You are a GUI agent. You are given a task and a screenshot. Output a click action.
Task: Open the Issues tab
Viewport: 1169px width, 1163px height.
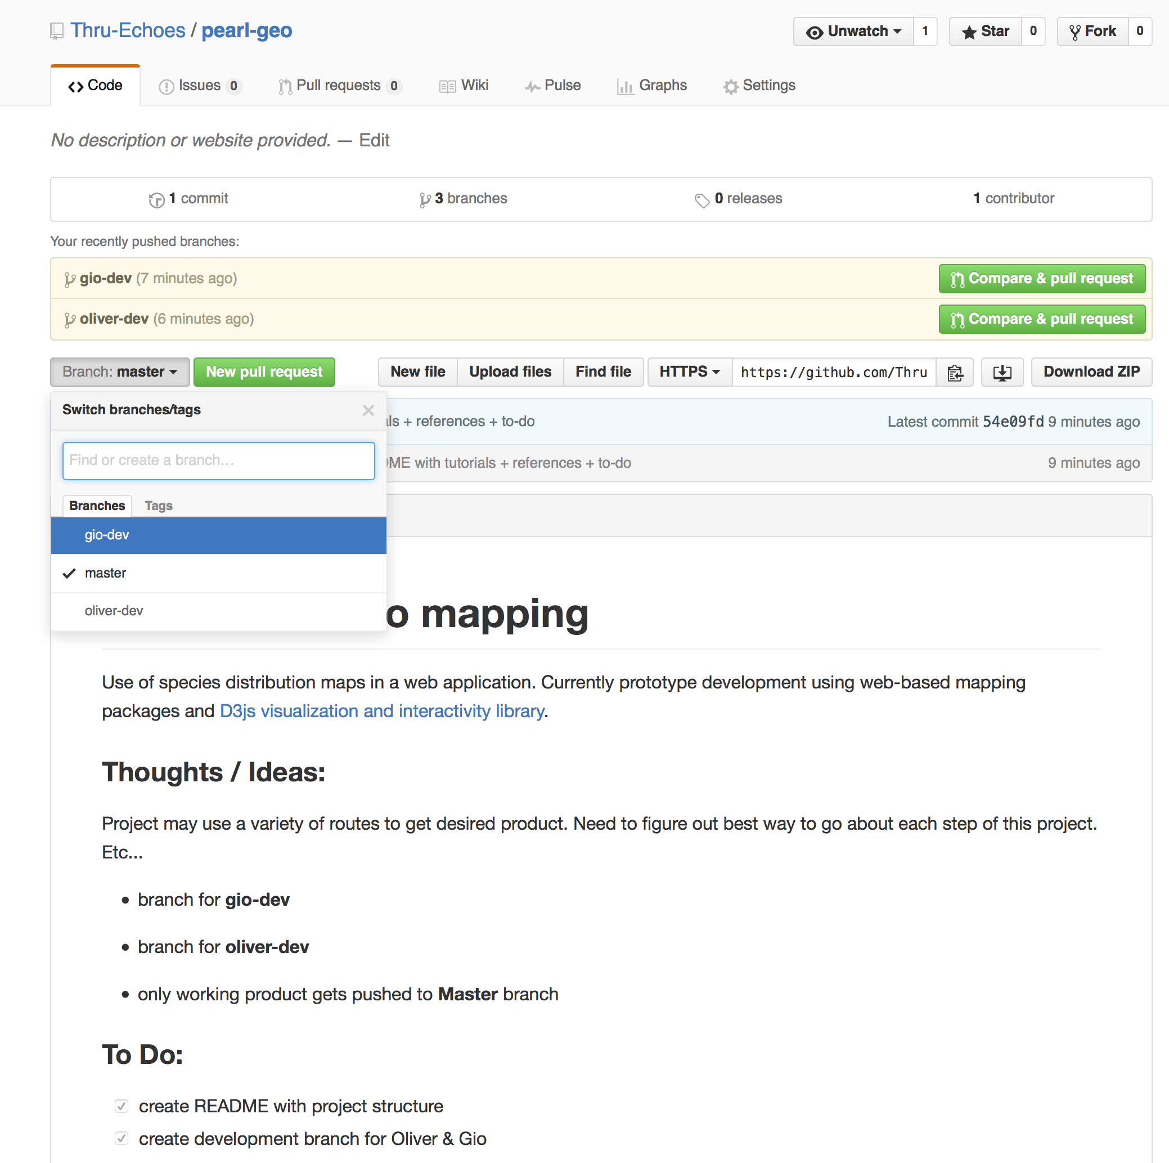click(200, 86)
